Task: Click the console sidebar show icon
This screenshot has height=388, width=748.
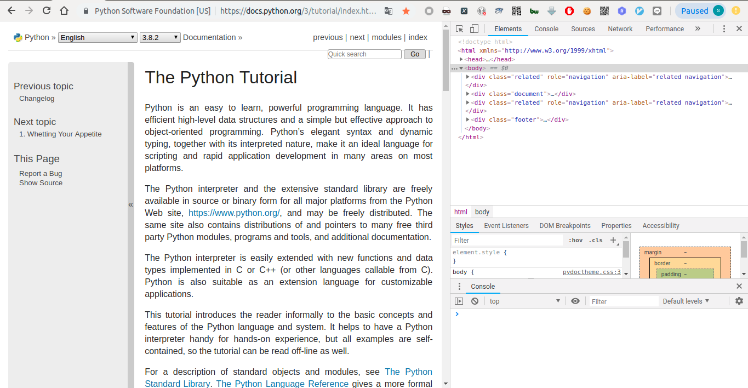Action: tap(458, 300)
